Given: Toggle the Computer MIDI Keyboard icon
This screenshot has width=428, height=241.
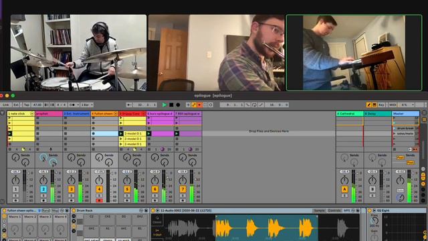Looking at the screenshot, I should (x=374, y=104).
